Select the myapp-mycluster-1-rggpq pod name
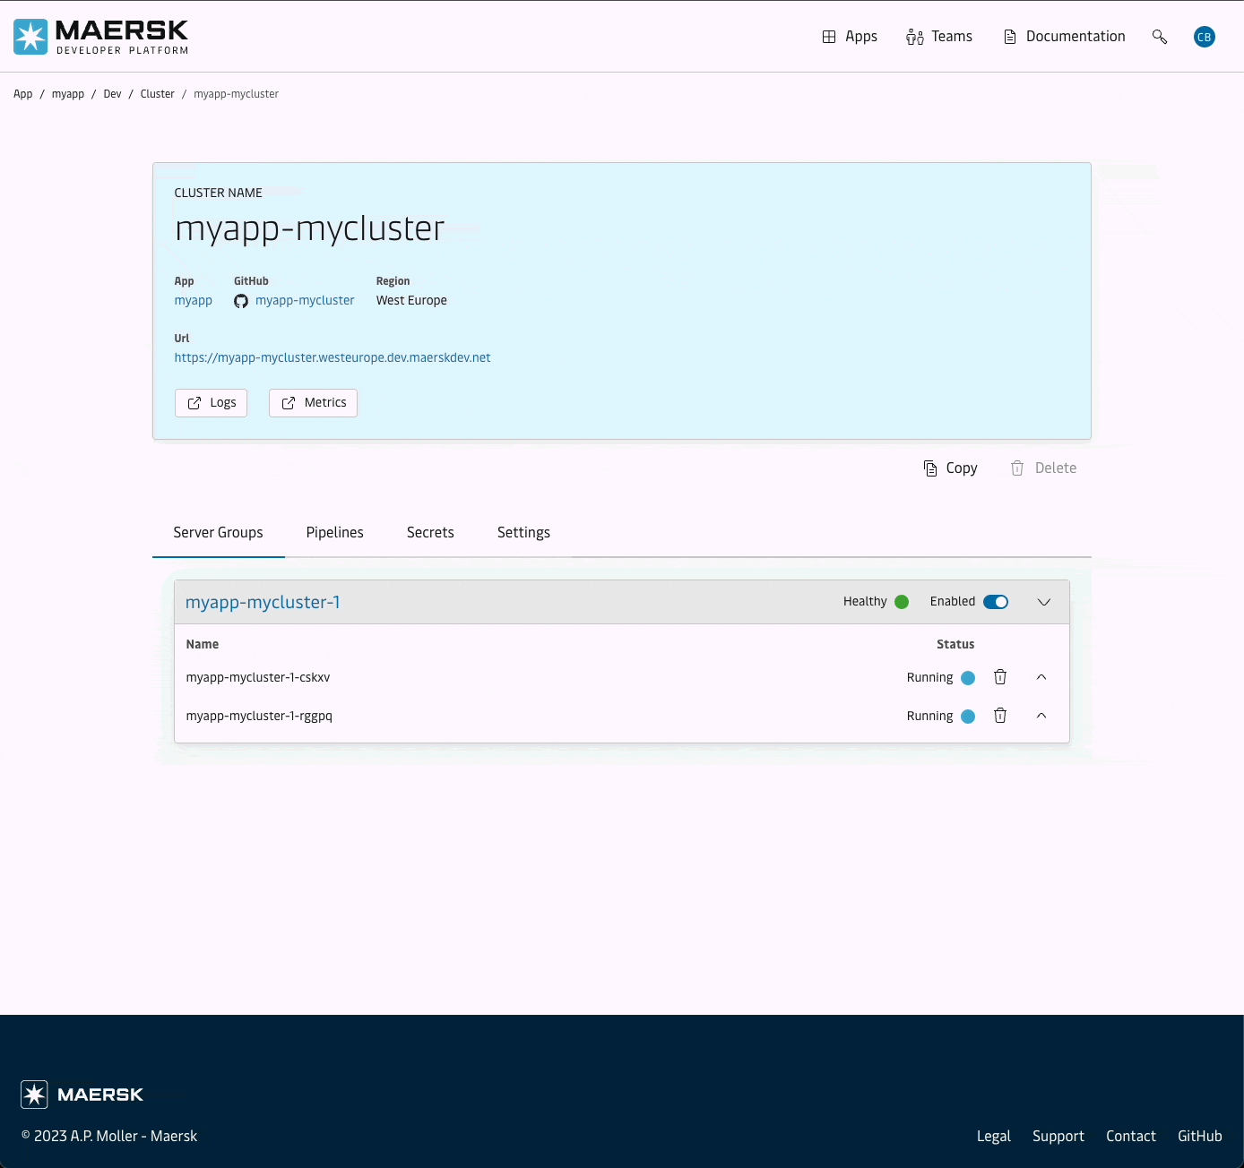The height and width of the screenshot is (1168, 1244). (x=259, y=717)
